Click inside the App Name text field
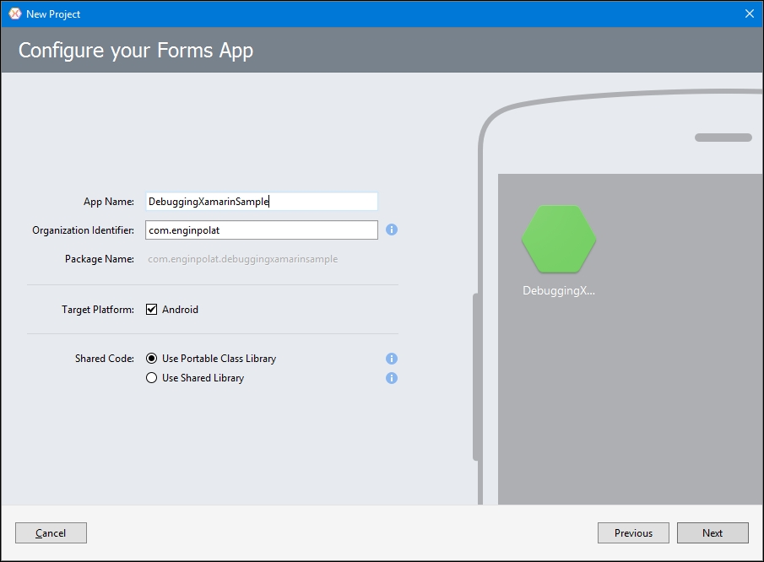This screenshot has height=562, width=764. click(x=259, y=201)
